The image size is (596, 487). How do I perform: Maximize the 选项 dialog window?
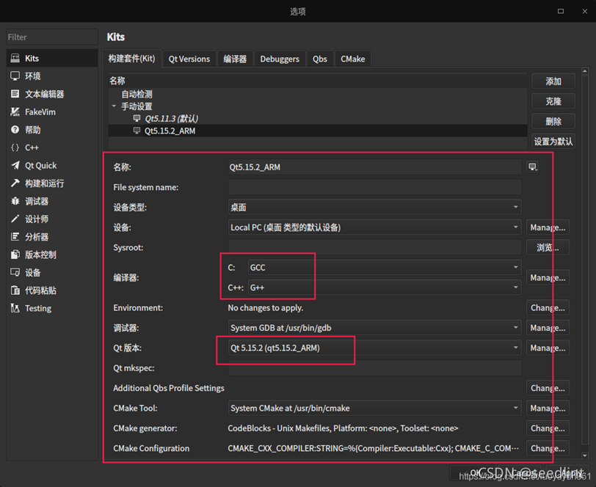561,12
